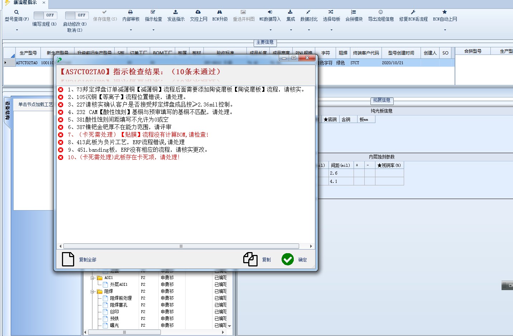The image size is (513, 336).
Task: Open dropdown arrow under 选择母板
Action: pos(331,30)
